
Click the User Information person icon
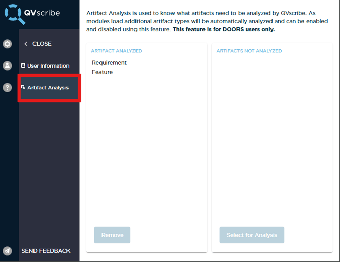[23, 65]
